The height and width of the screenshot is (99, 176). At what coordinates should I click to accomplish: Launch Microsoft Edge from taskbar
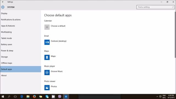click(22, 97)
